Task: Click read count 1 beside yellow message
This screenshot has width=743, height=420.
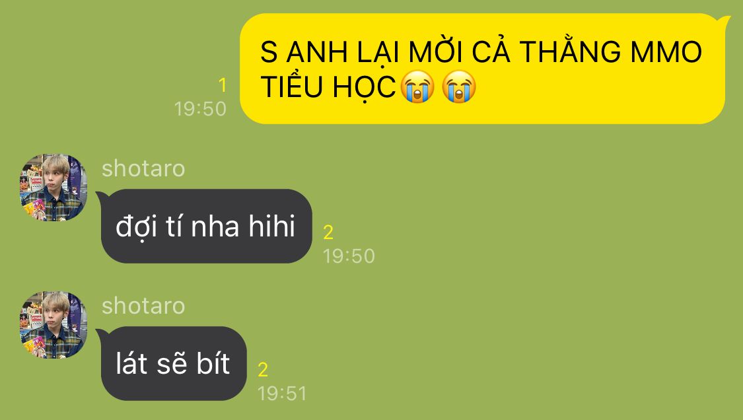Action: 223,86
